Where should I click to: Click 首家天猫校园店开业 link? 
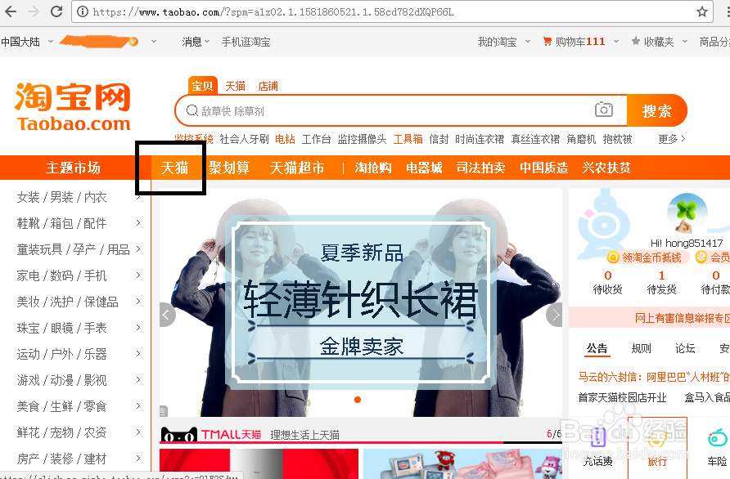[x=622, y=397]
